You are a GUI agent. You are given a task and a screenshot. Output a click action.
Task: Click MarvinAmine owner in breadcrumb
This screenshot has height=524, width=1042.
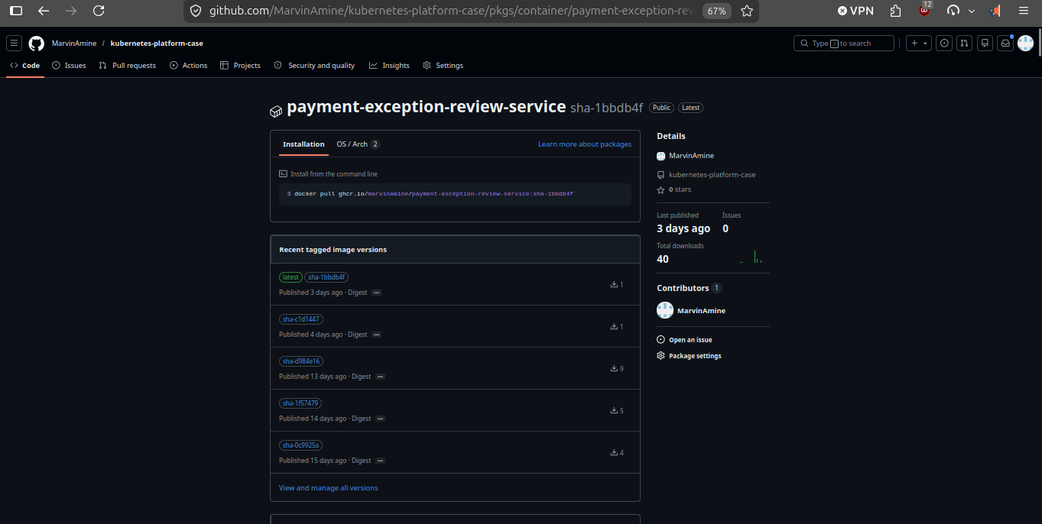tap(74, 44)
